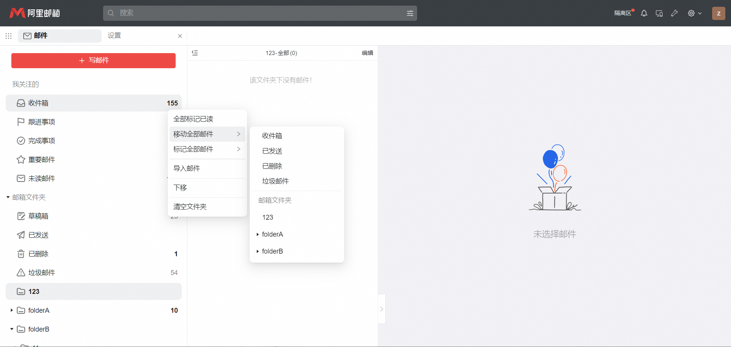
Task: Open the user avatar Z
Action: [718, 13]
